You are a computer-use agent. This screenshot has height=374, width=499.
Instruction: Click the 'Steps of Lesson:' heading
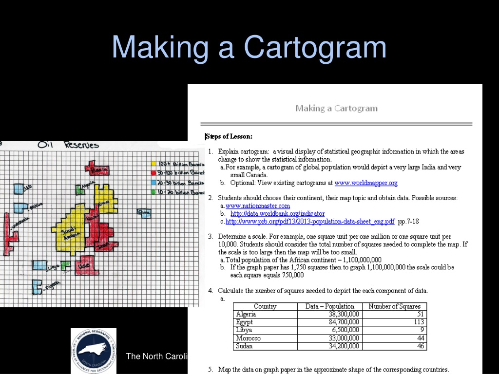[x=229, y=136]
